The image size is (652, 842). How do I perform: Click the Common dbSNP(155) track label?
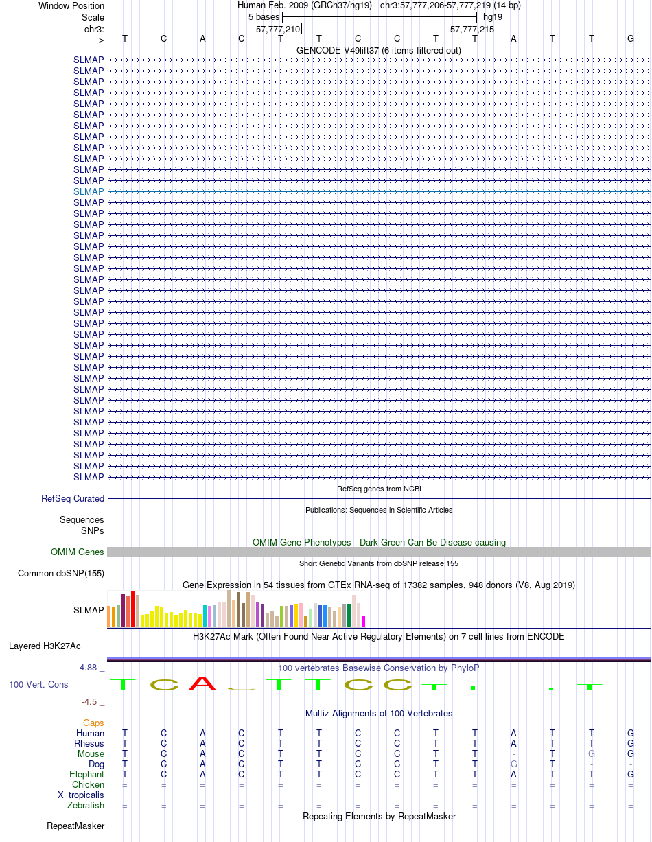click(61, 573)
